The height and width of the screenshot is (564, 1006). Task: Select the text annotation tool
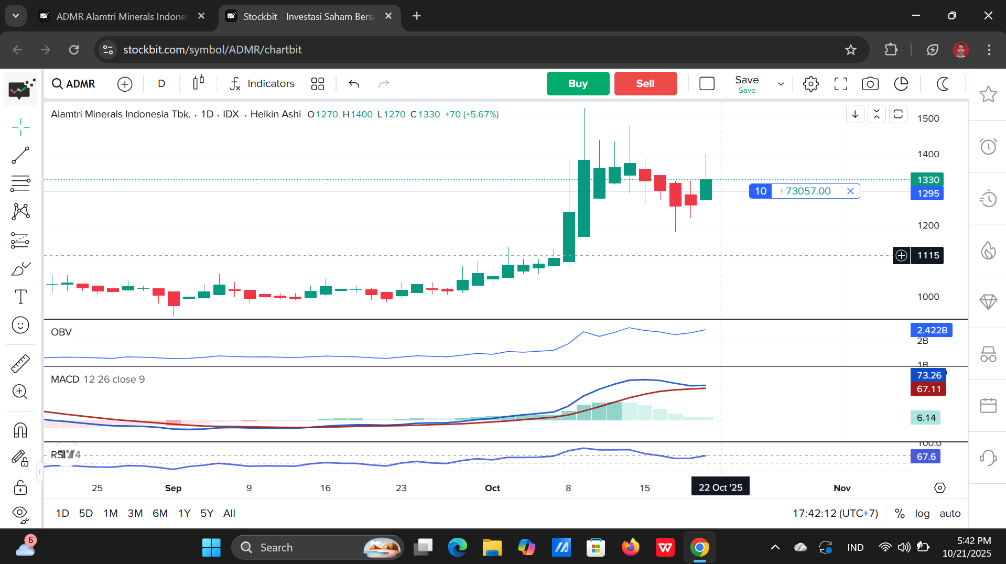tap(20, 297)
